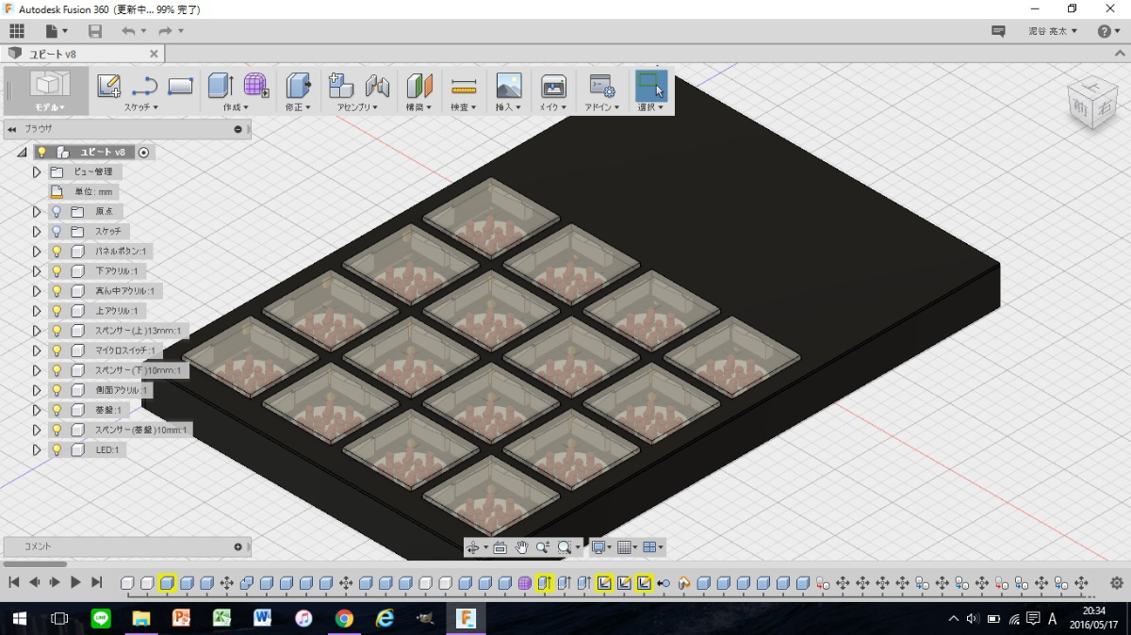
Task: Click the 3D Print make icon
Action: (553, 87)
